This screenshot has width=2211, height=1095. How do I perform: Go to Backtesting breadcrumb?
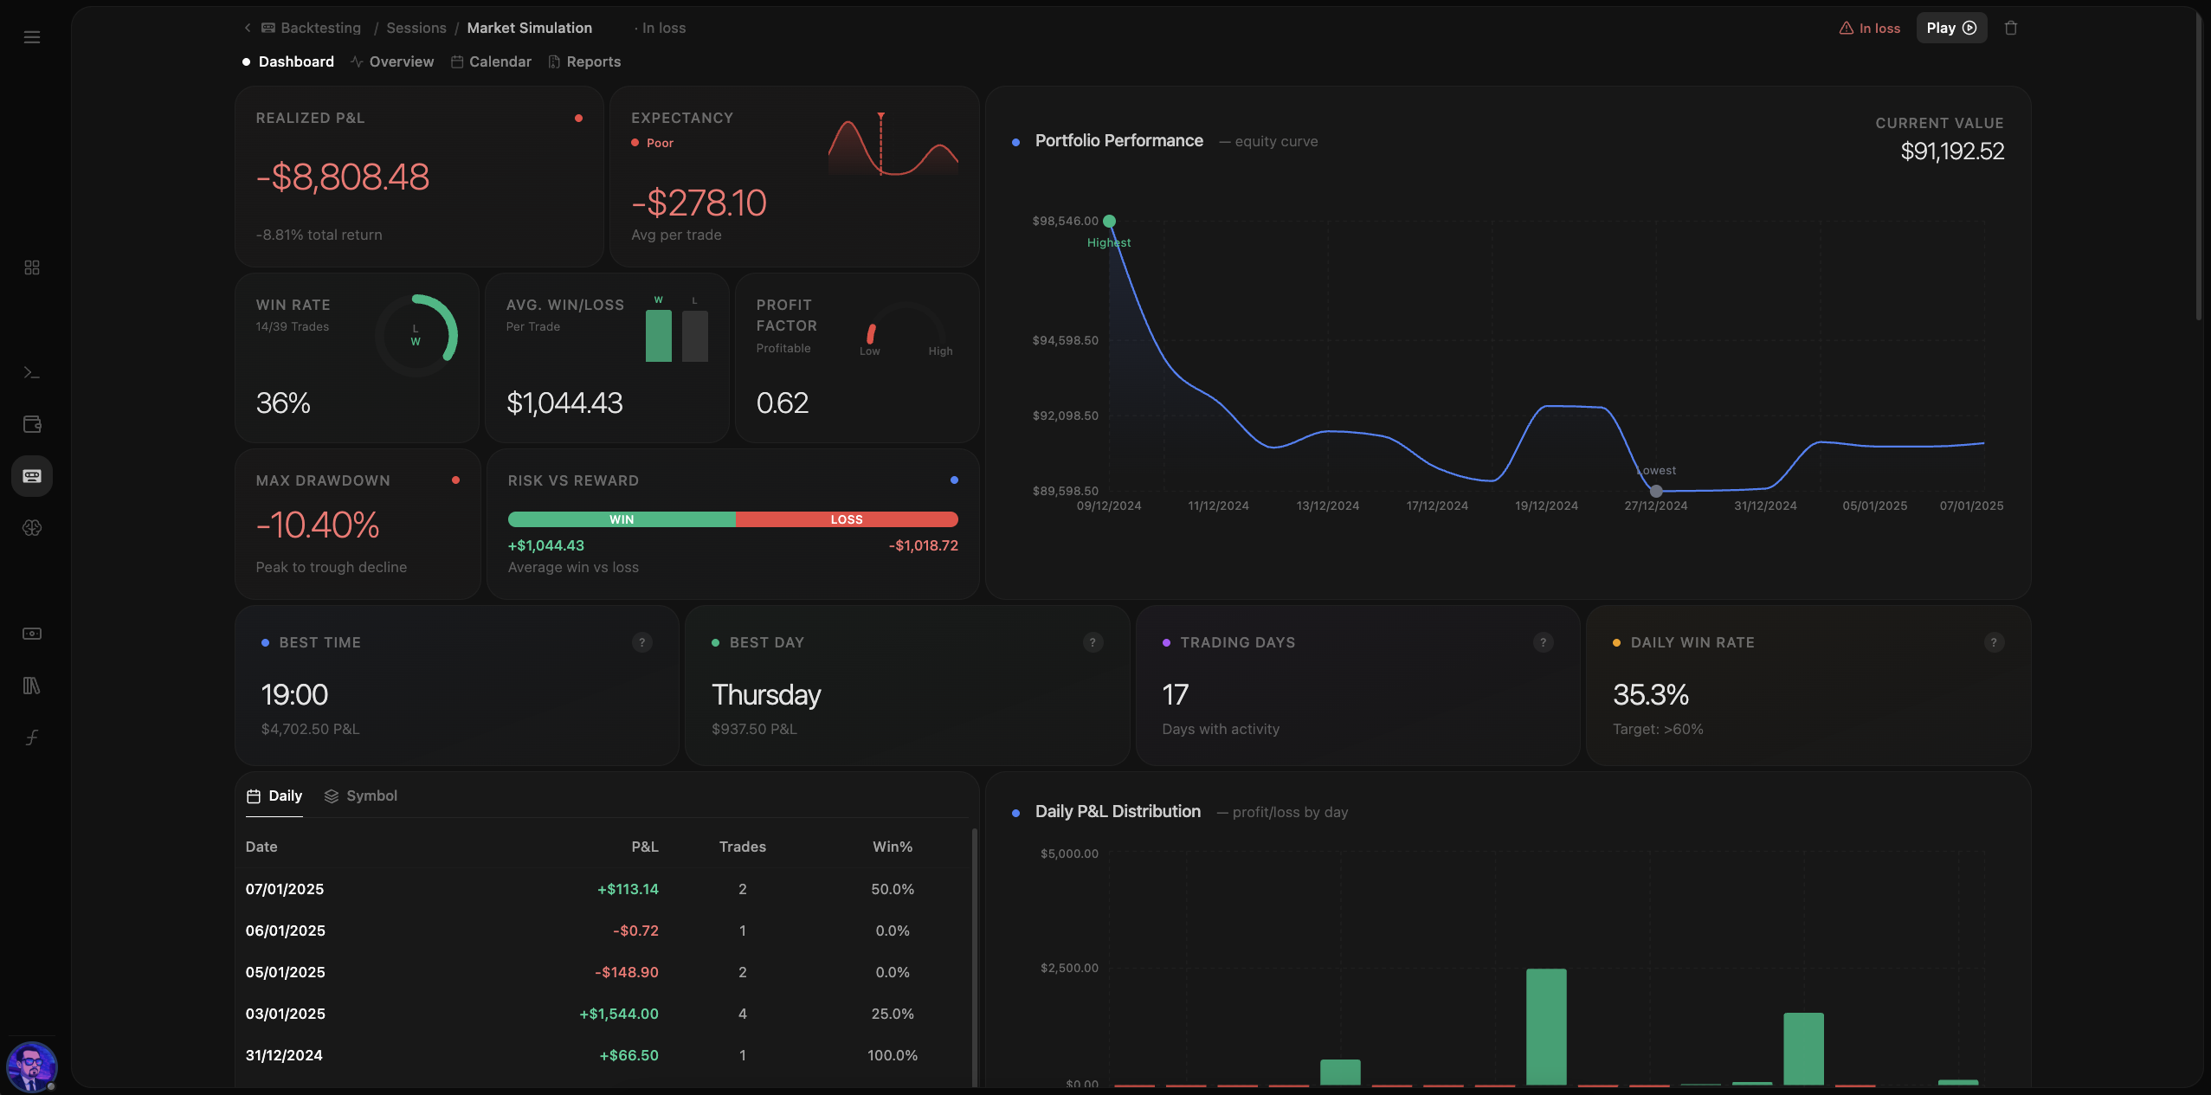click(x=311, y=28)
